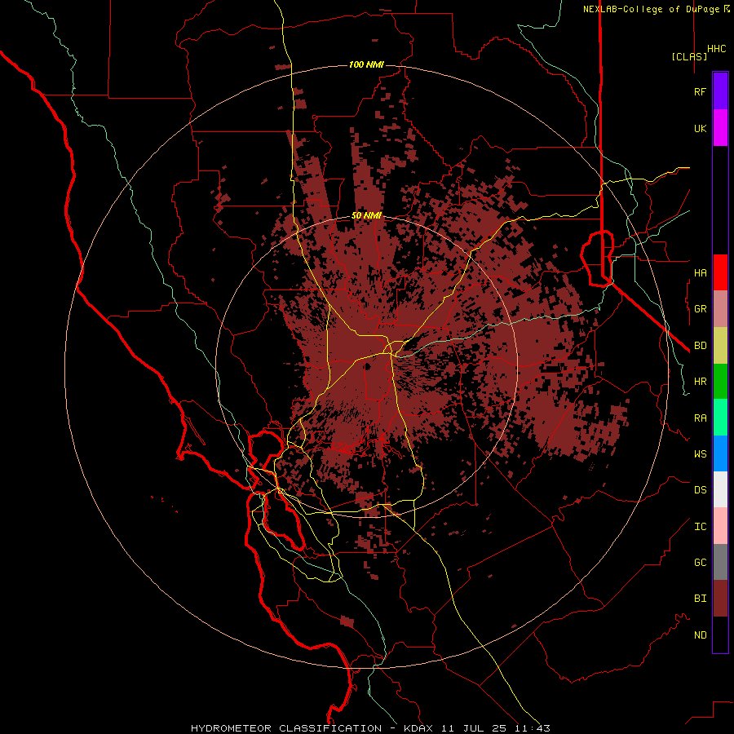Viewport: 734px width, 734px height.
Task: Click the 50 NMI range ring label
Action: click(x=366, y=216)
